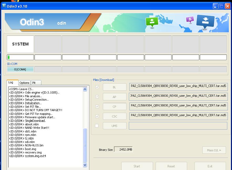Click the Exit button
The image size is (232, 170).
(x=210, y=166)
